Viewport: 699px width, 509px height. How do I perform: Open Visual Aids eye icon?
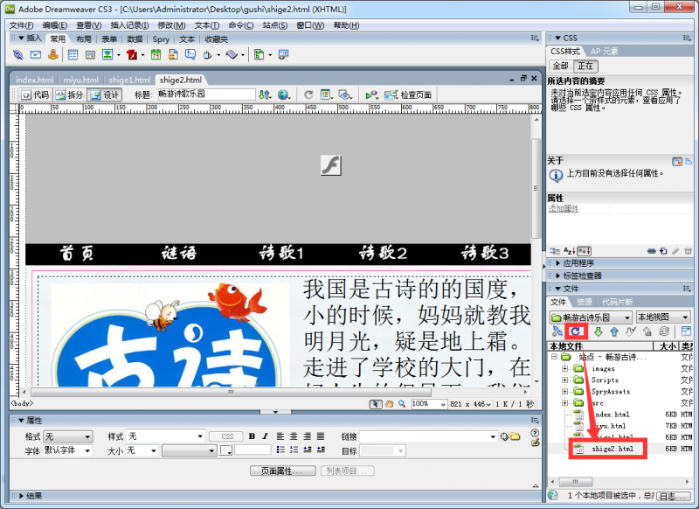(x=344, y=94)
